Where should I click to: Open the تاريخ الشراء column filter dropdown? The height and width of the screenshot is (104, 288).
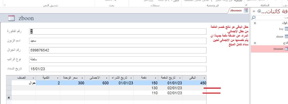point(131,78)
